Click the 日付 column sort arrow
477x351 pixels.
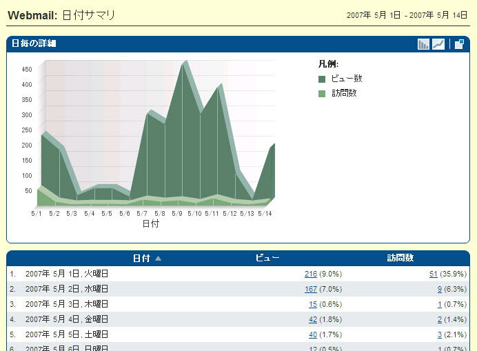coord(159,259)
